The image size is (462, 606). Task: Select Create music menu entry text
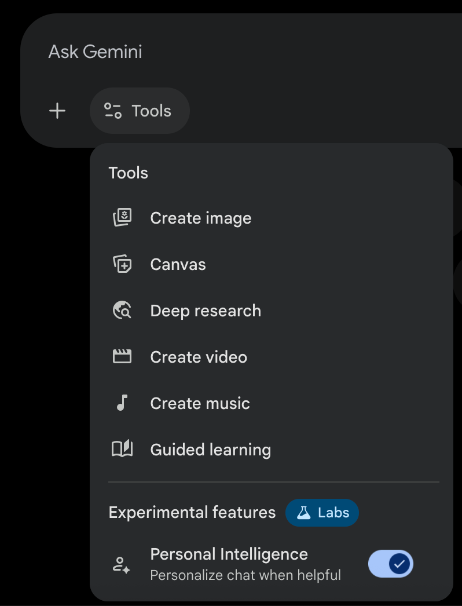click(x=200, y=403)
